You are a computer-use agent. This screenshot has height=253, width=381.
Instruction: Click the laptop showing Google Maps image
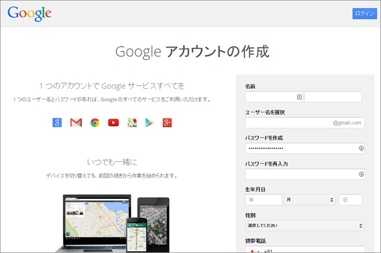point(95,222)
